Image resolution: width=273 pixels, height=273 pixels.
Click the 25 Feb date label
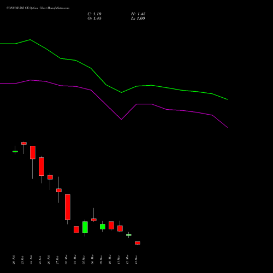40,260
